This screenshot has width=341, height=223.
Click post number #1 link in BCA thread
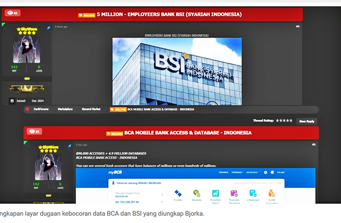coord(314,144)
